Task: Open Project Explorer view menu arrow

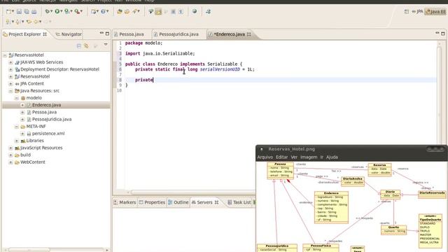Action: pos(106,45)
